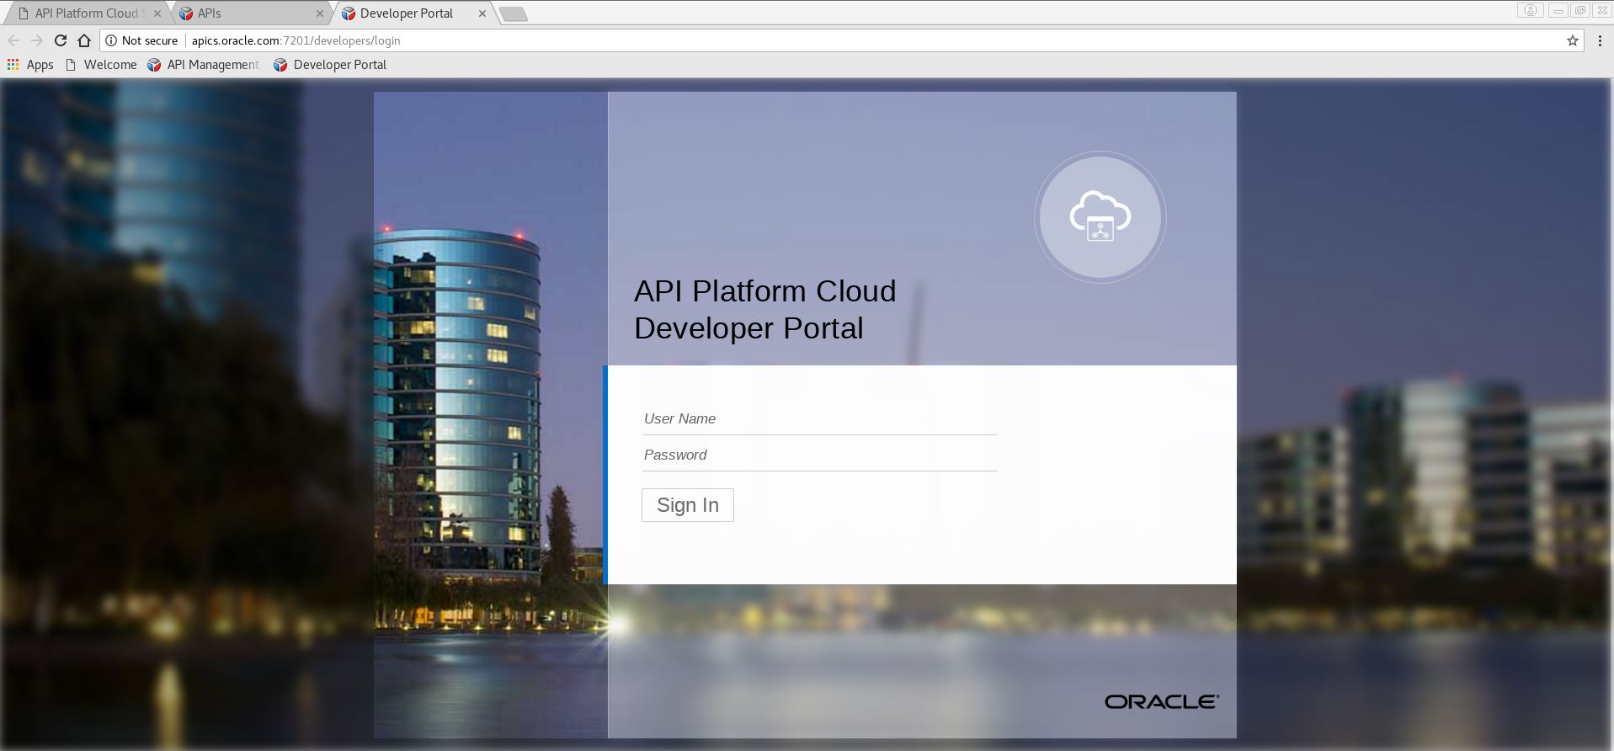
Task: Open the API Management bookmark
Action: (x=203, y=65)
